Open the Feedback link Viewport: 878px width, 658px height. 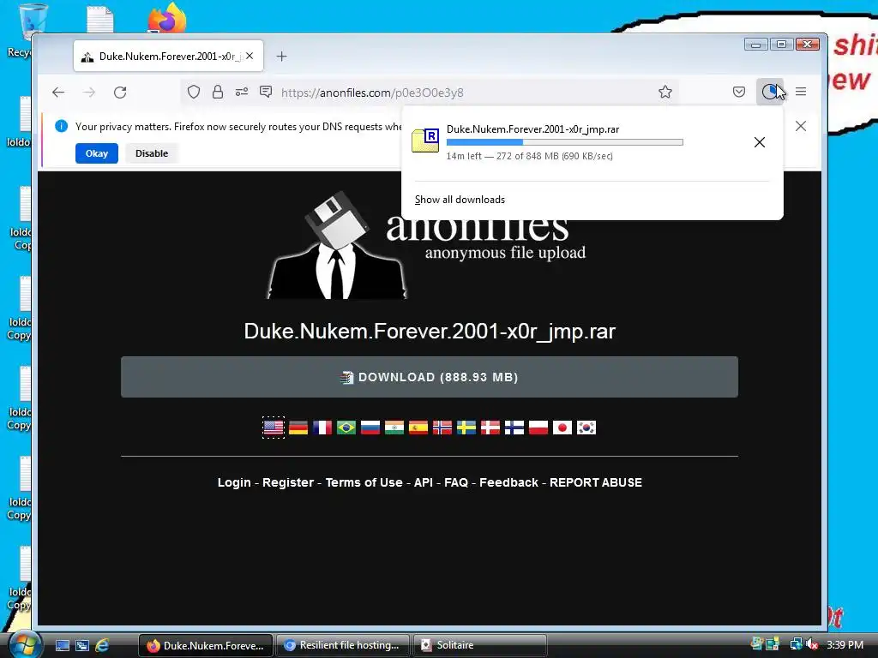pyautogui.click(x=508, y=482)
